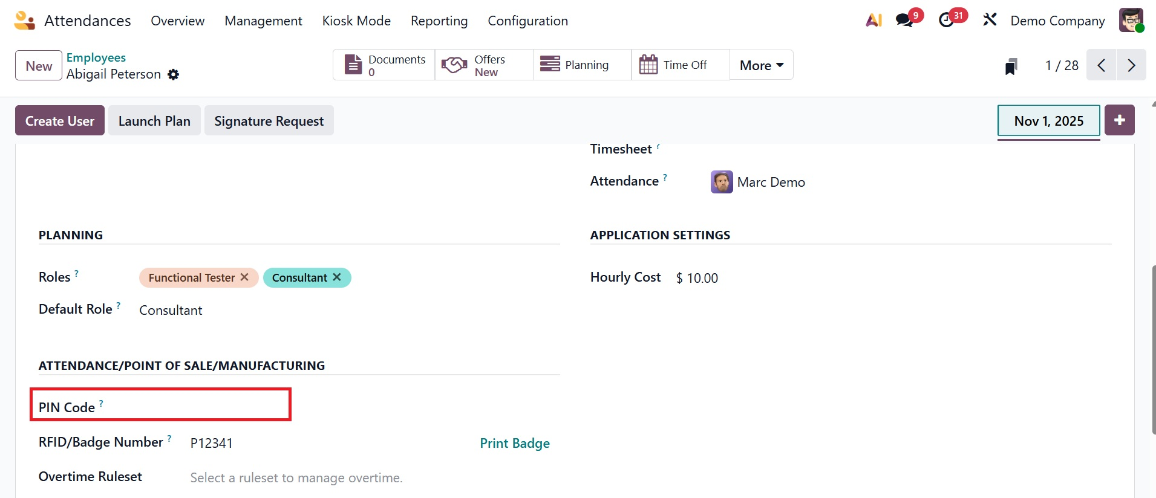1156x498 pixels.
Task: Click the Nov 1, 2025 version tab
Action: coord(1048,121)
